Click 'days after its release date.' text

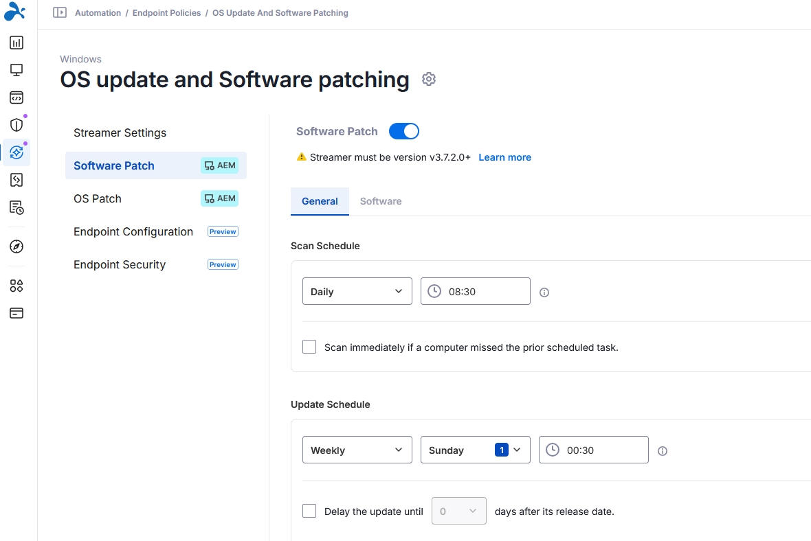click(555, 511)
